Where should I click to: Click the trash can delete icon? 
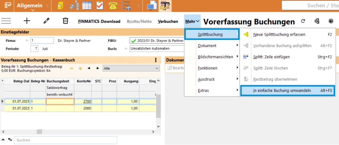tap(65, 21)
